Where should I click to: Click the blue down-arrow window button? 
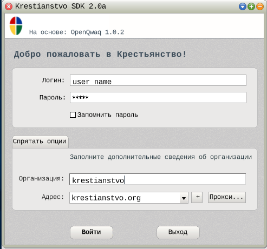(x=243, y=6)
